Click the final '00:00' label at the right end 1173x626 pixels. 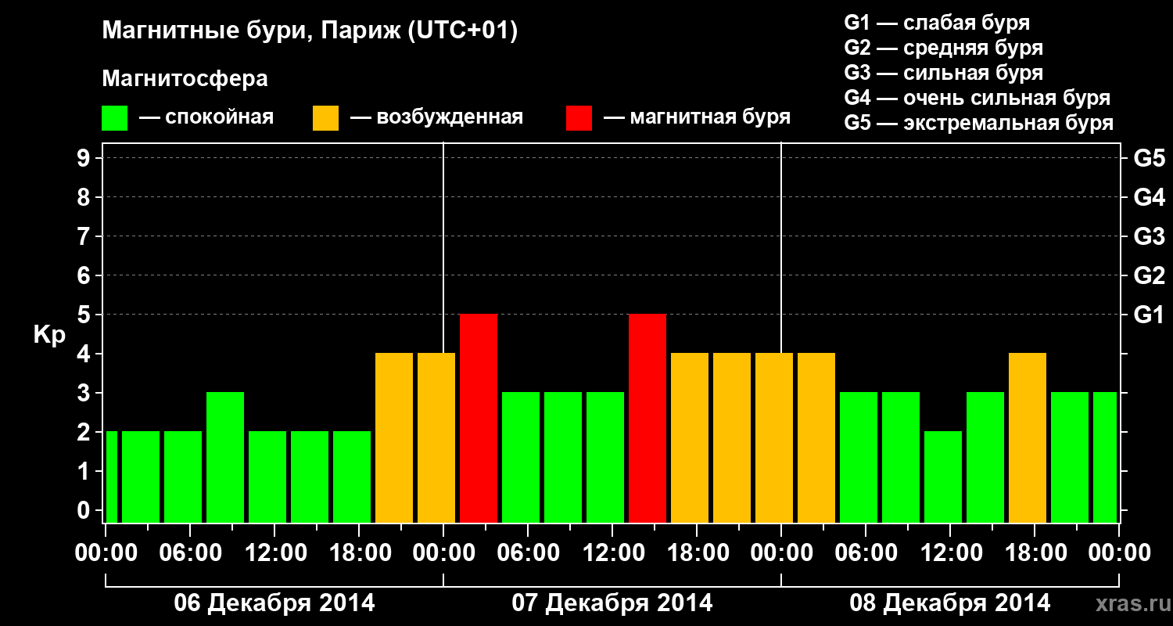click(1119, 553)
